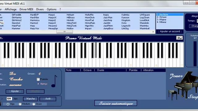The image size is (198, 111).
Task: Select the HaloPad instrument
Action: 16,26
